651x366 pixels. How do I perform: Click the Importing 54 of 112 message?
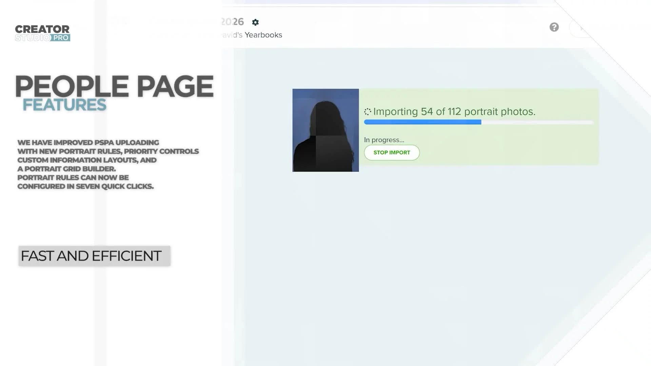point(454,111)
